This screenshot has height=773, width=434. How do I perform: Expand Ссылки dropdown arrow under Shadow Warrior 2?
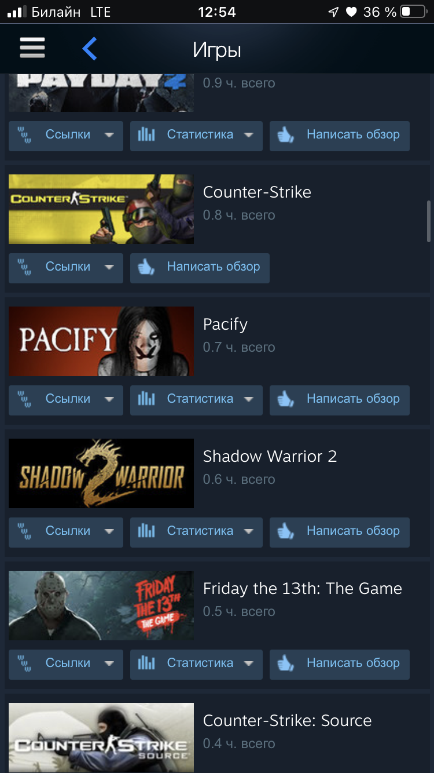point(109,531)
